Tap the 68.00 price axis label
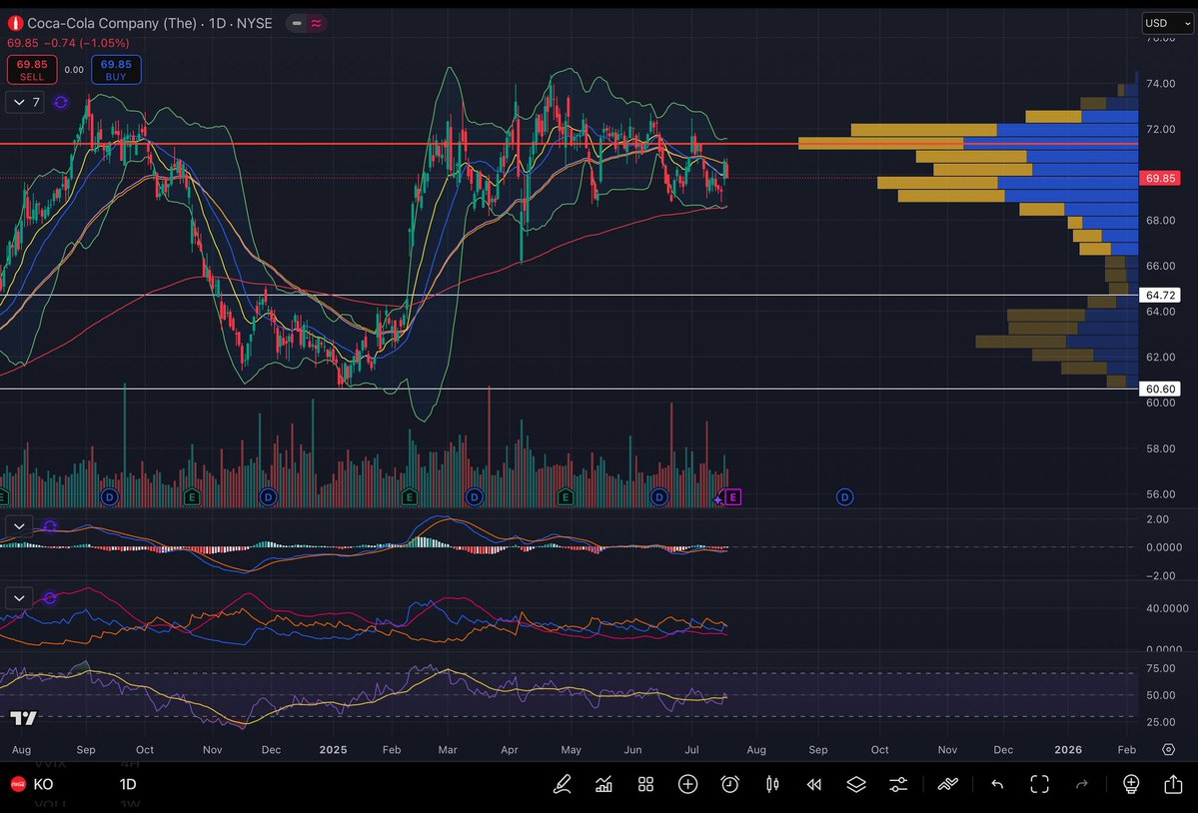1198x813 pixels. 1161,220
